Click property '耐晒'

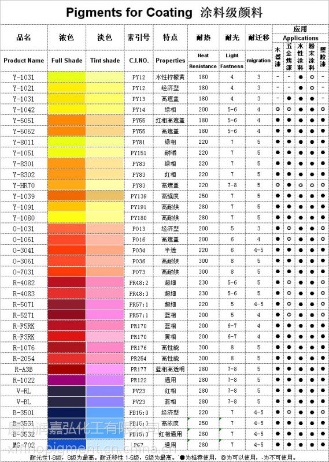pos(170,153)
